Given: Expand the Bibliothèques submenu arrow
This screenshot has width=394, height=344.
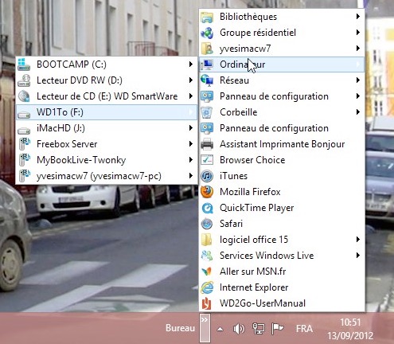Looking at the screenshot, I should coord(358,17).
